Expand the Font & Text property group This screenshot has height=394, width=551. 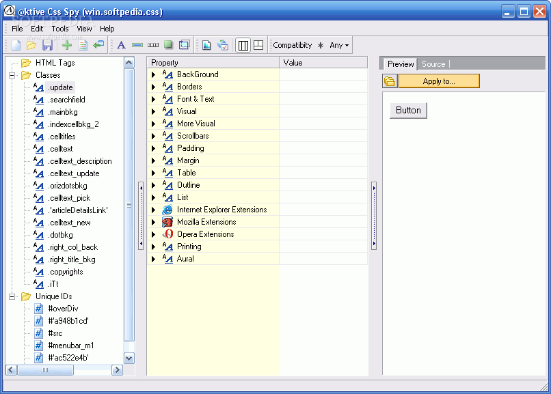pyautogui.click(x=154, y=99)
